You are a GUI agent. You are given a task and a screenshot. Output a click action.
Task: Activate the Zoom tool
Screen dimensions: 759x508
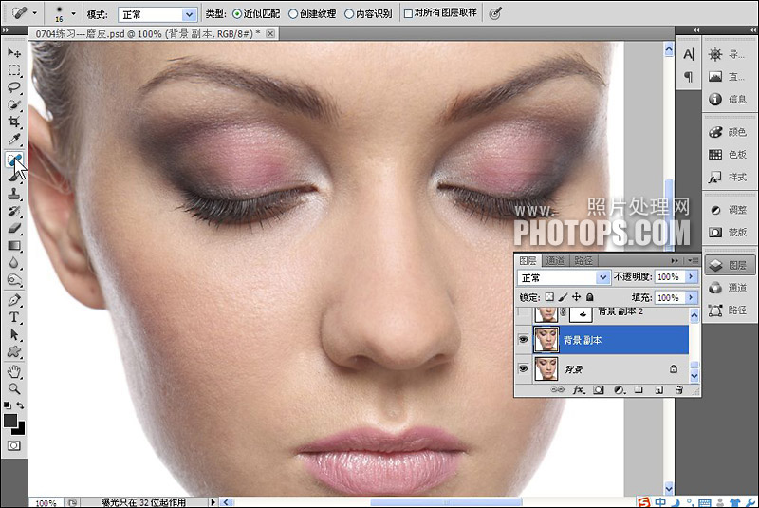tap(14, 389)
